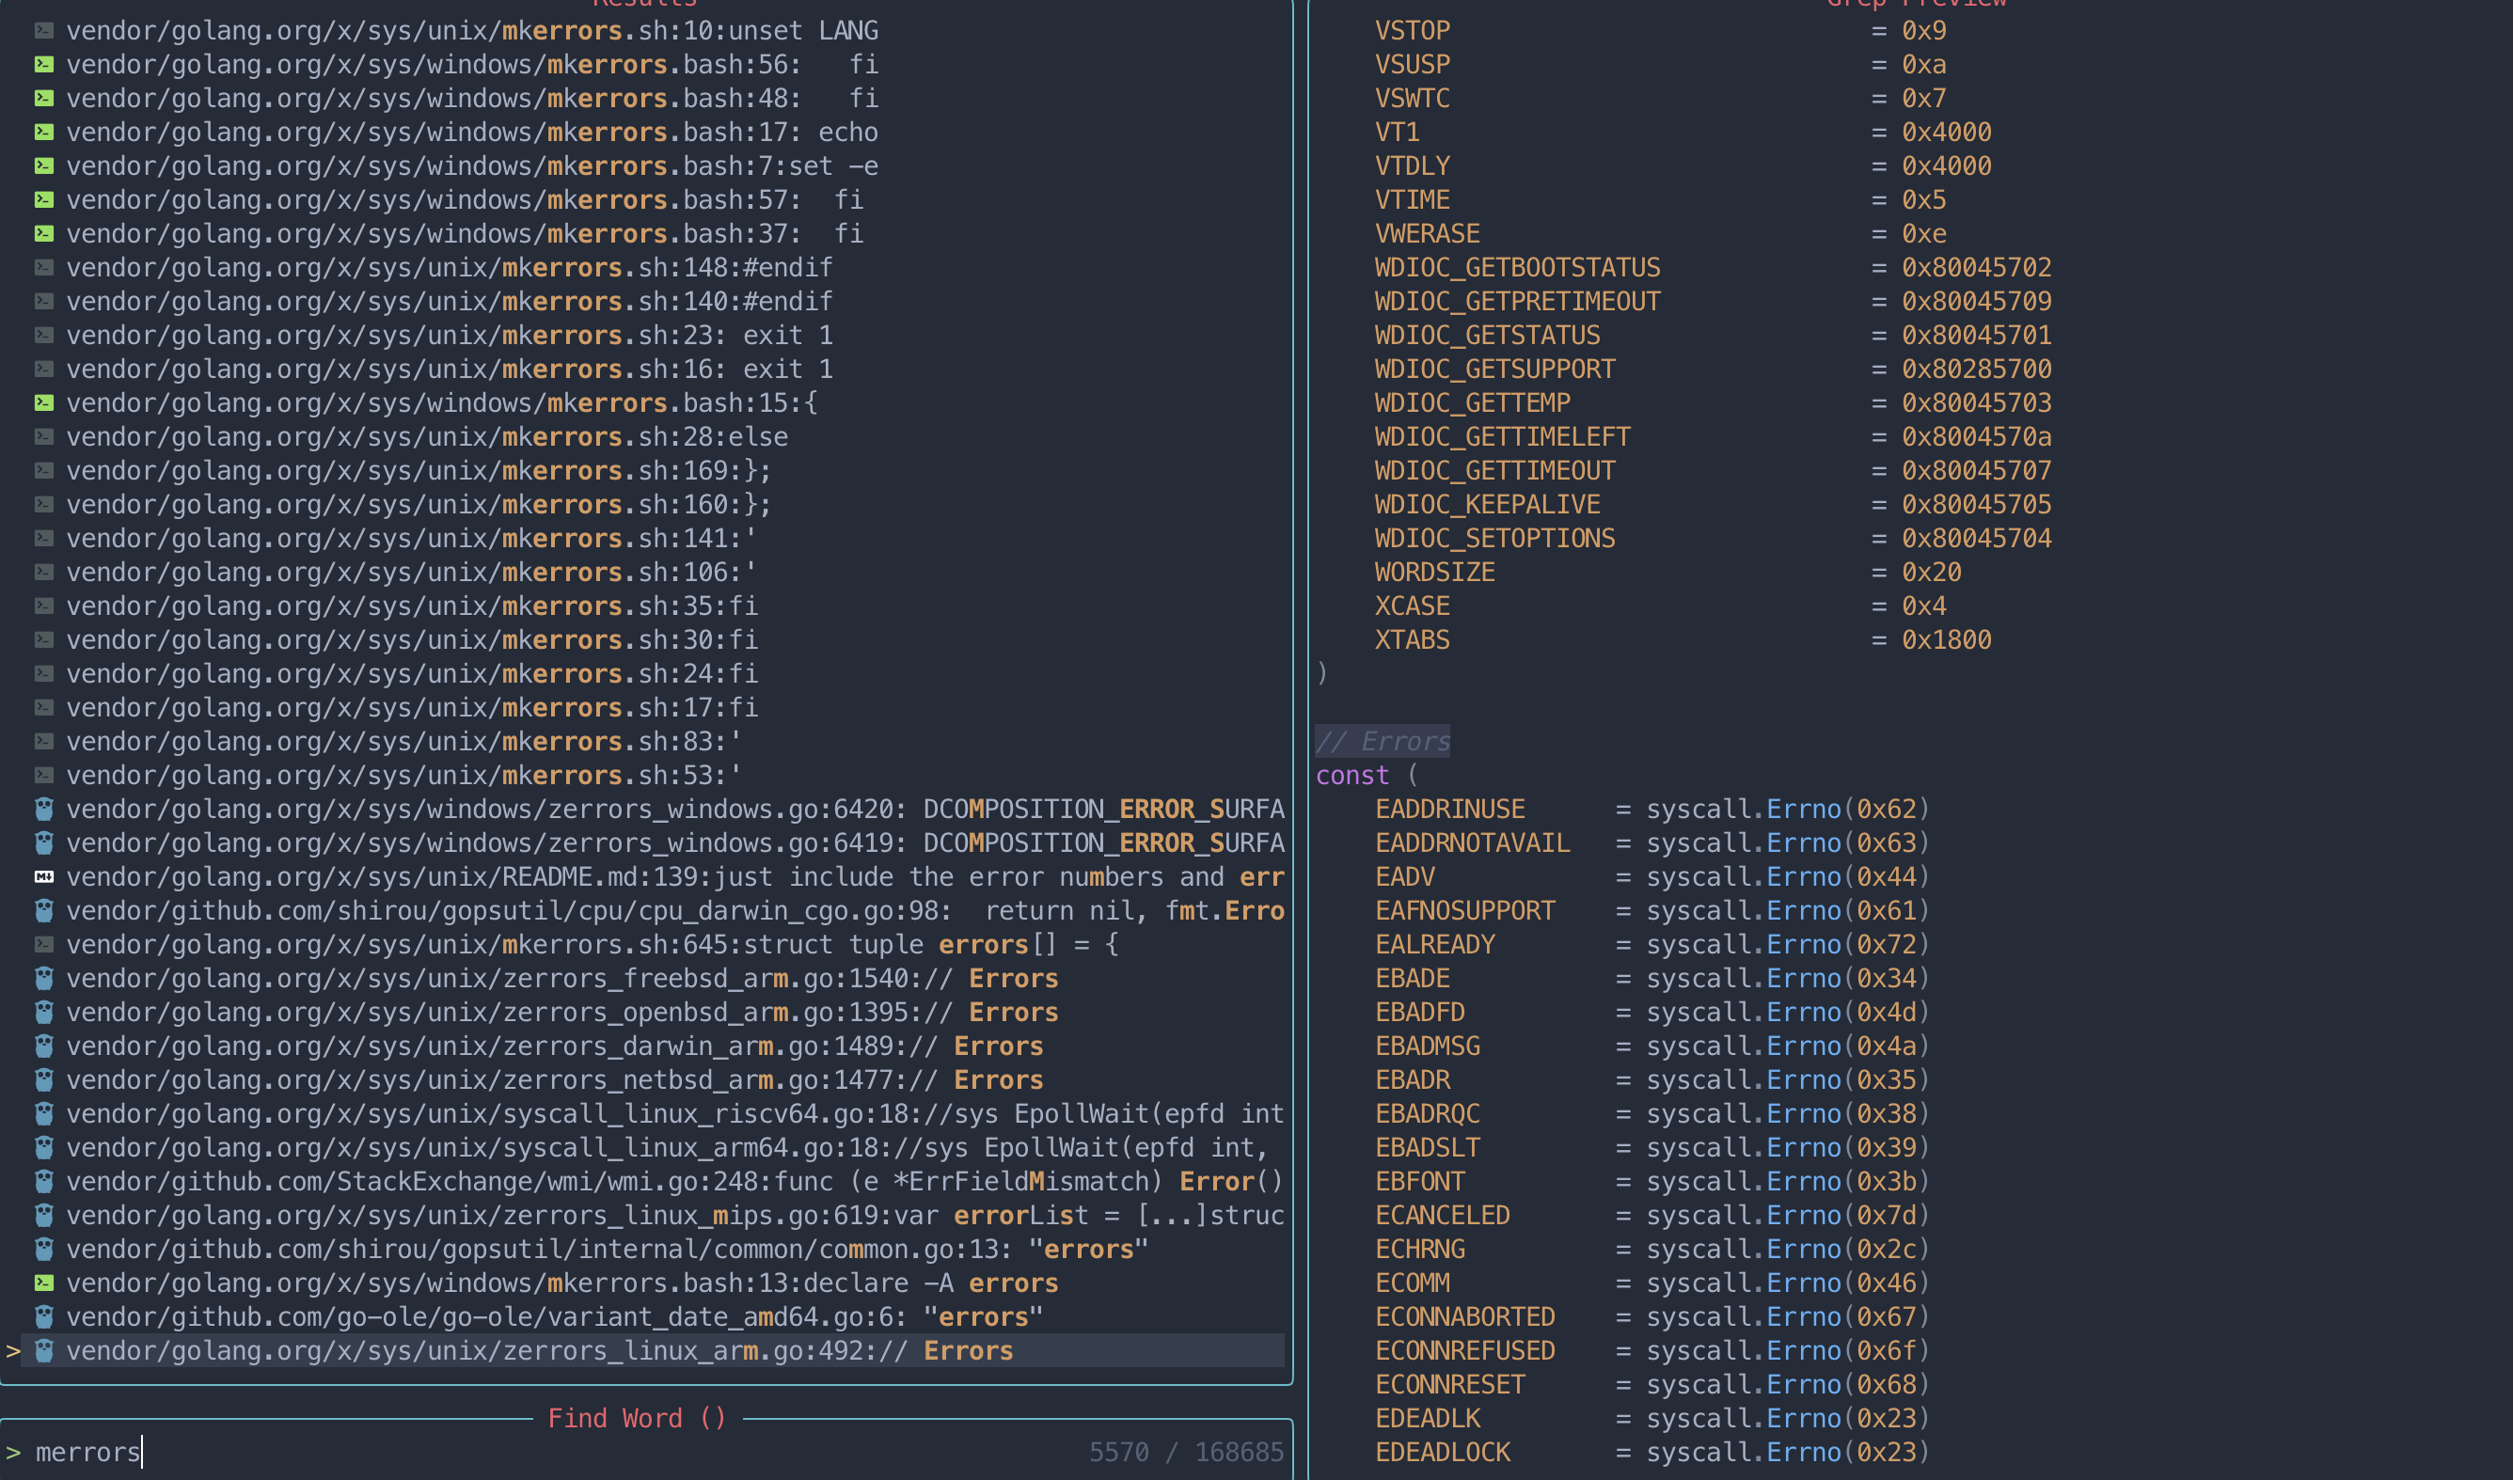
Task: Click VTDLY constant in the preview
Action: click(x=1412, y=166)
